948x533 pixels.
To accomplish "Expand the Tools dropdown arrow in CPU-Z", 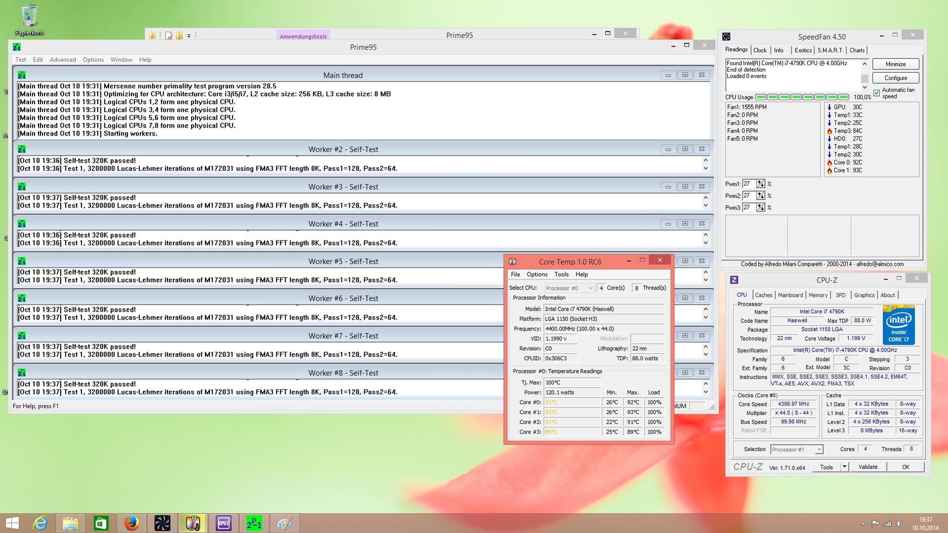I will [x=844, y=467].
